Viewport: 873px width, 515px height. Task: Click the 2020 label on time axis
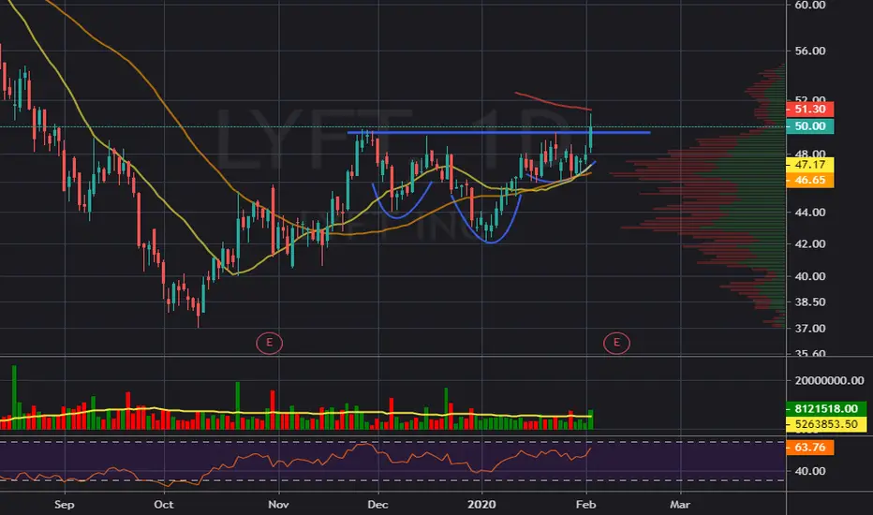(x=481, y=505)
